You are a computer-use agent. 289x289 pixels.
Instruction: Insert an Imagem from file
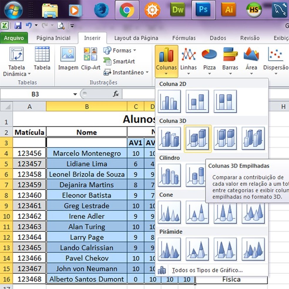pos(68,59)
